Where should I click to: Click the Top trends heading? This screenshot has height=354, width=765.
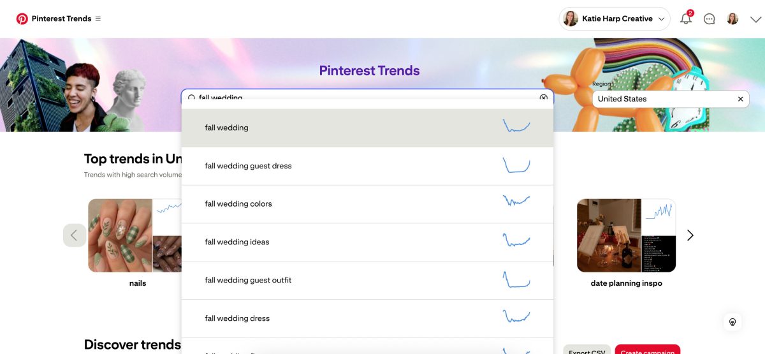point(133,159)
